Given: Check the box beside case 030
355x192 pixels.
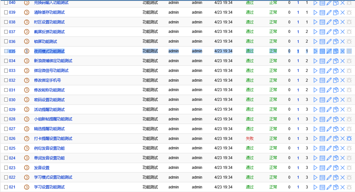Looking at the screenshot, I should click(x=6, y=100).
